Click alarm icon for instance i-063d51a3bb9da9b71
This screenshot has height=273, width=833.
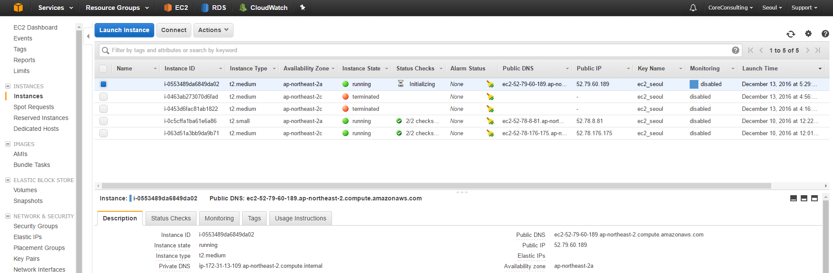pyautogui.click(x=490, y=133)
